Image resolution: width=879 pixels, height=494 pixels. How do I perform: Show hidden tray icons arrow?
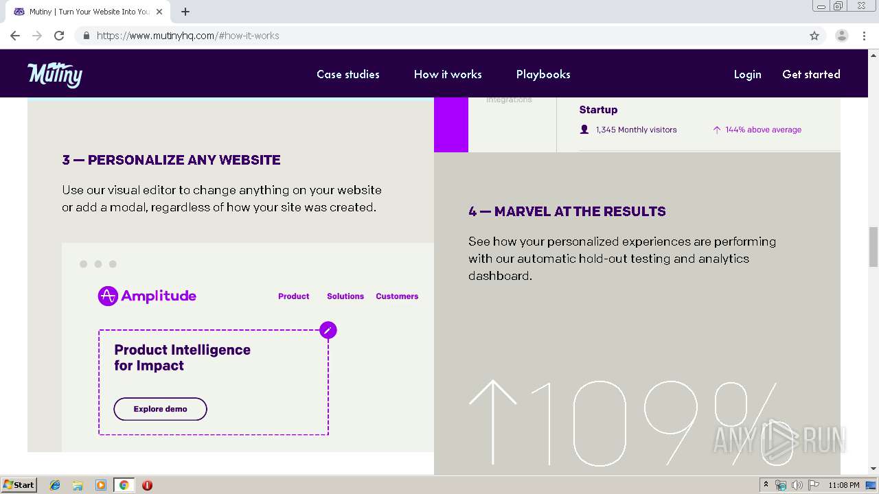pos(766,485)
